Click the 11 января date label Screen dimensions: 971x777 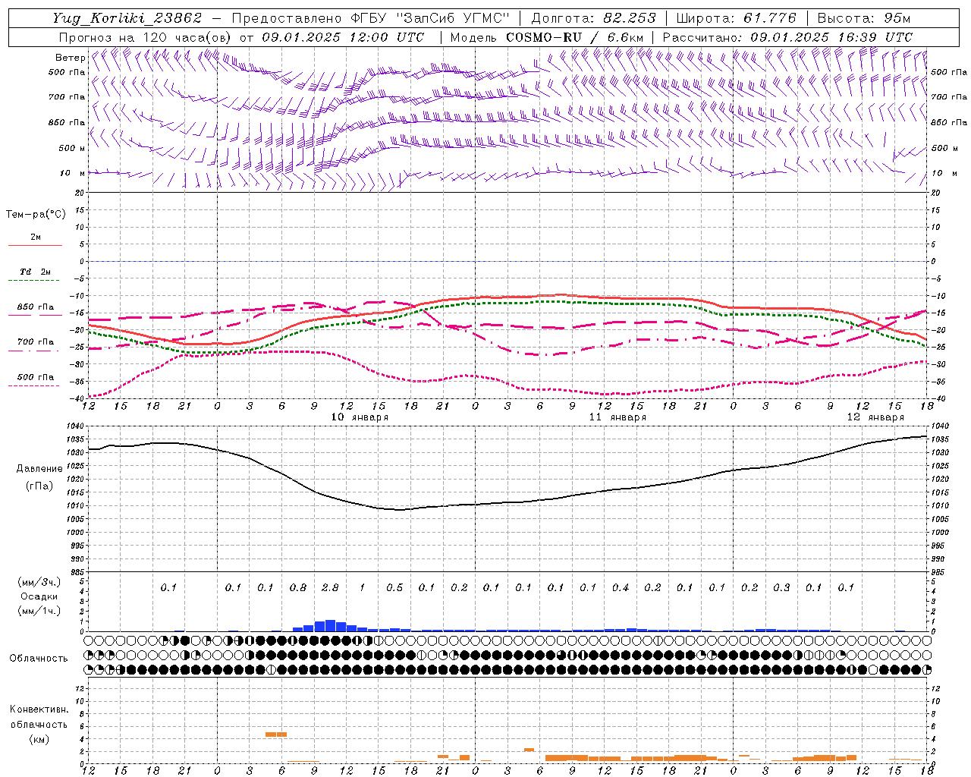(617, 417)
